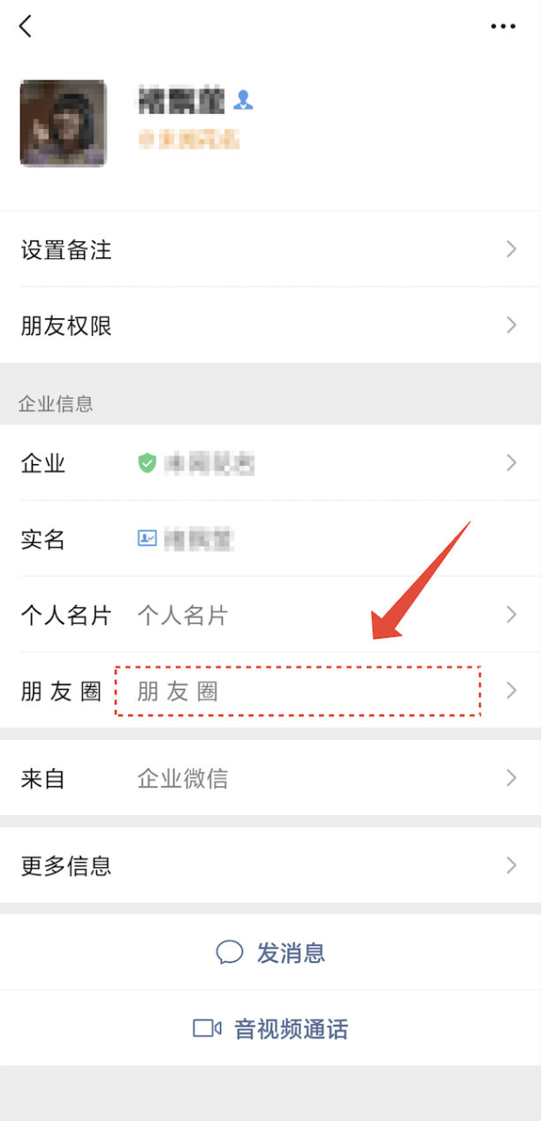Click the 音视频通话 call button

(x=270, y=1028)
